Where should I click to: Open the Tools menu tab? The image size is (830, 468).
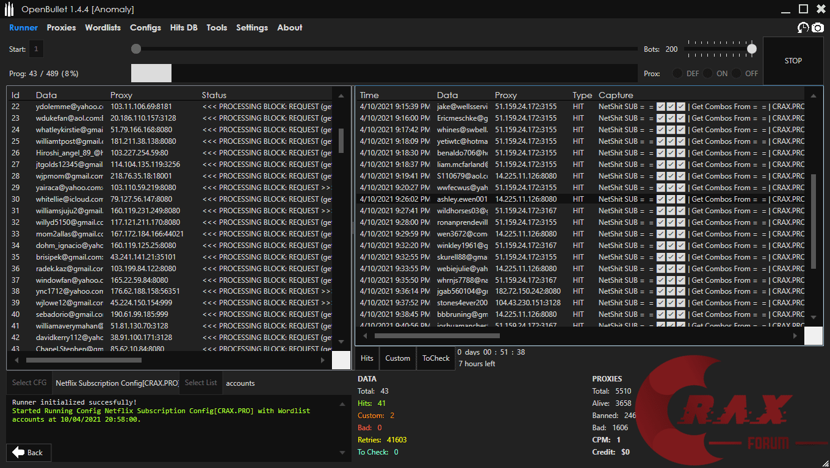click(x=217, y=27)
